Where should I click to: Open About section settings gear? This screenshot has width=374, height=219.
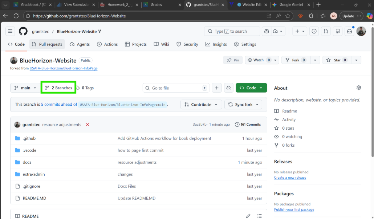(x=359, y=88)
